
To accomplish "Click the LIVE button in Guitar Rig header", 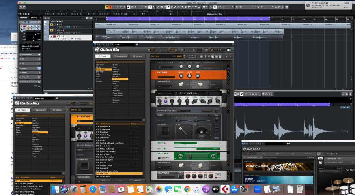I will tap(206, 50).
